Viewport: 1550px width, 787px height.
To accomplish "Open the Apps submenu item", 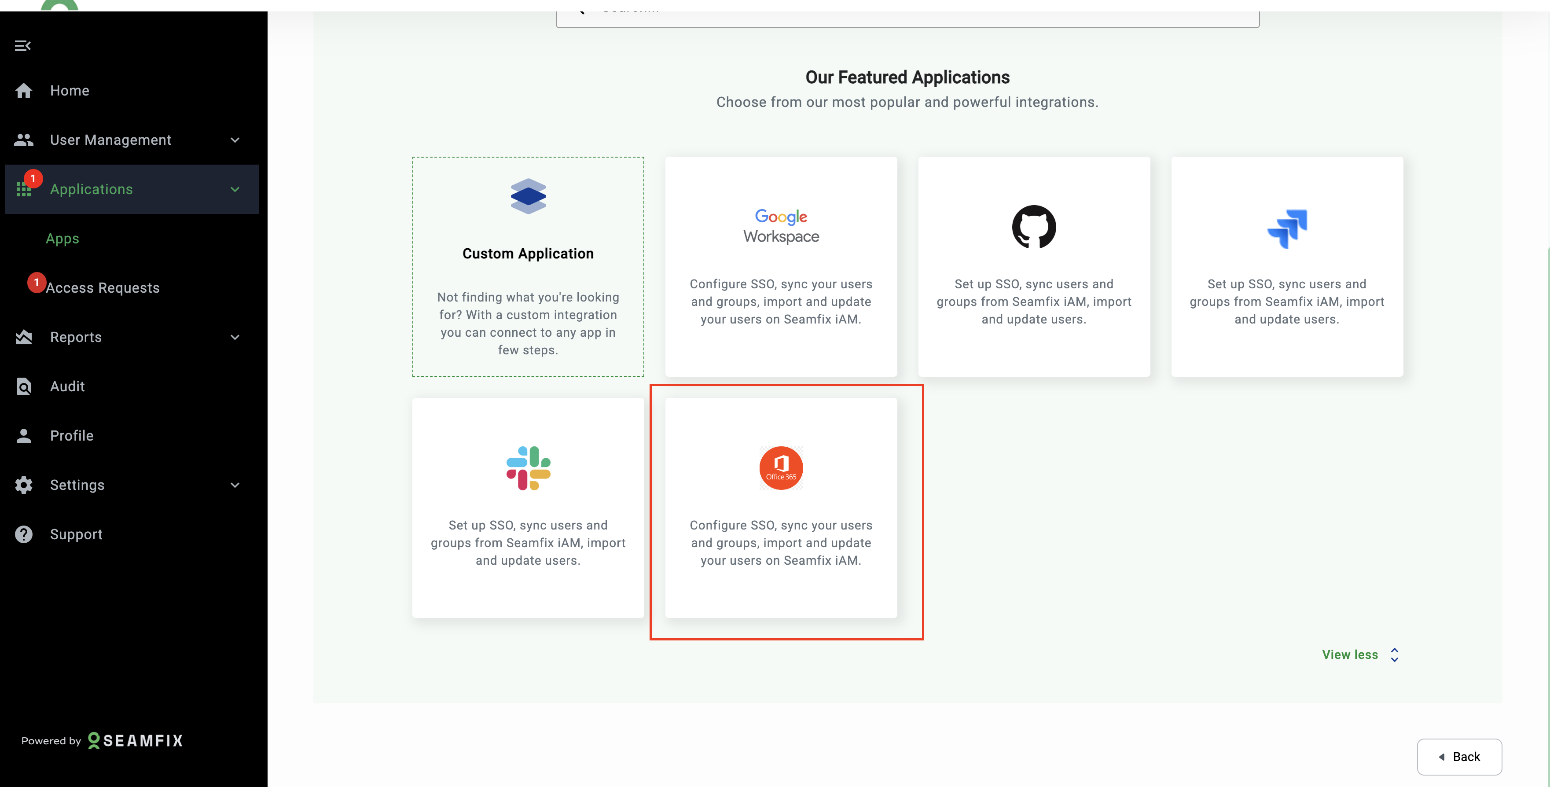I will tap(62, 239).
